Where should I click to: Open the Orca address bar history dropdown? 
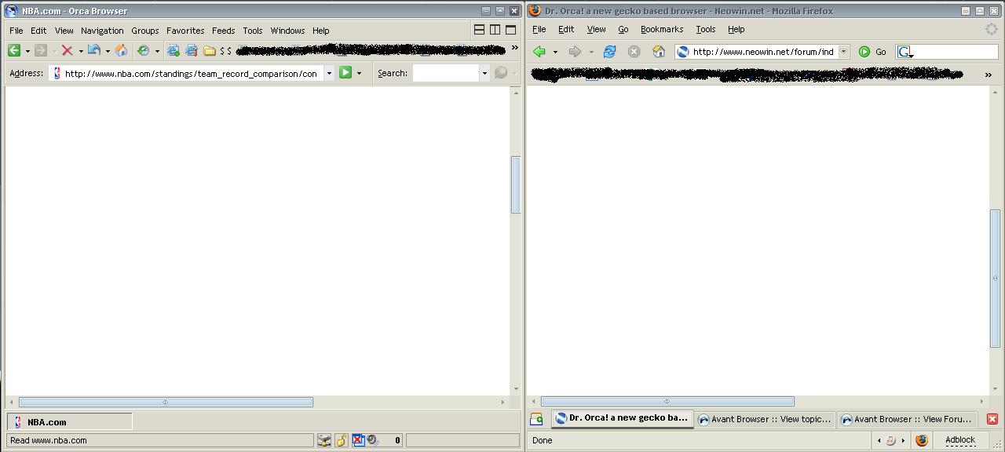click(327, 72)
